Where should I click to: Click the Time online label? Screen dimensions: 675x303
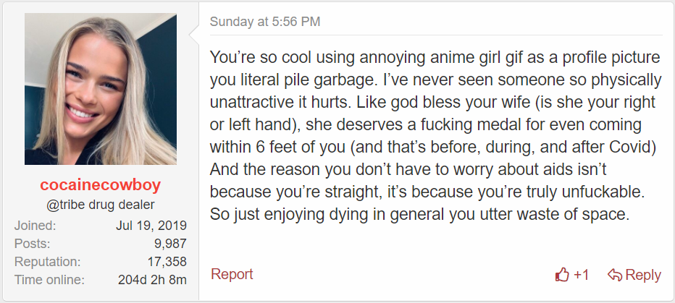click(49, 280)
